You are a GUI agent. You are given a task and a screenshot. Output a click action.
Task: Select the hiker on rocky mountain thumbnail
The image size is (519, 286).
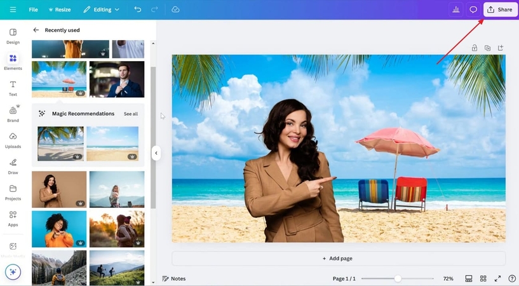tap(59, 268)
